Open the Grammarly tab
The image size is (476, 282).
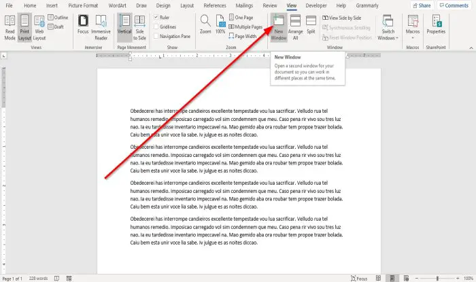click(x=367, y=5)
